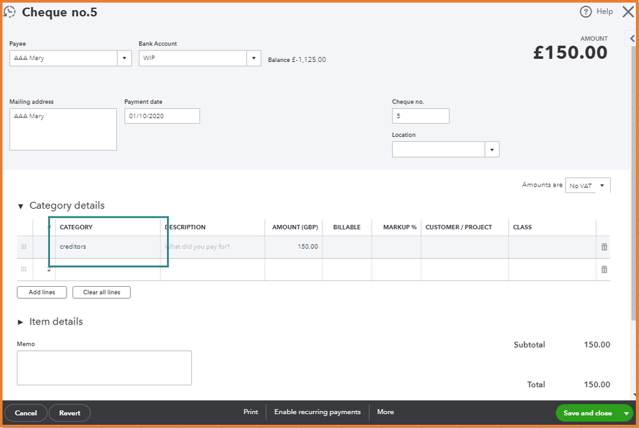Collapse the Category details section
Screen dimensions: 639x428
[x=21, y=206]
